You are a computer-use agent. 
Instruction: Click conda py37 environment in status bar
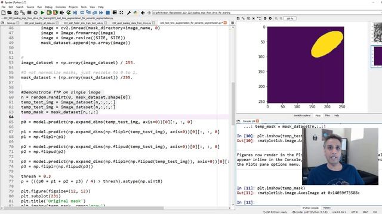pyautogui.click(x=310, y=212)
